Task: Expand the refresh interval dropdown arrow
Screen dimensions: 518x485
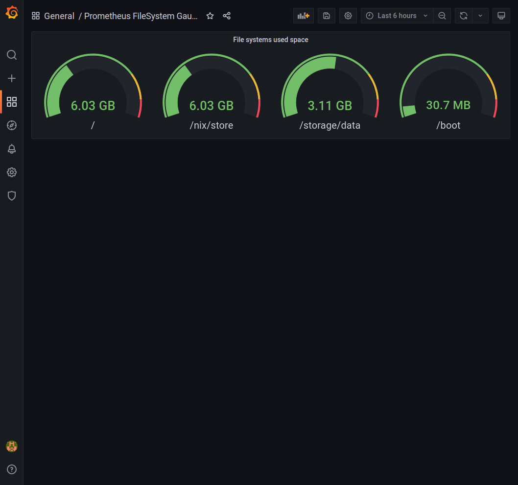Action: [x=480, y=16]
